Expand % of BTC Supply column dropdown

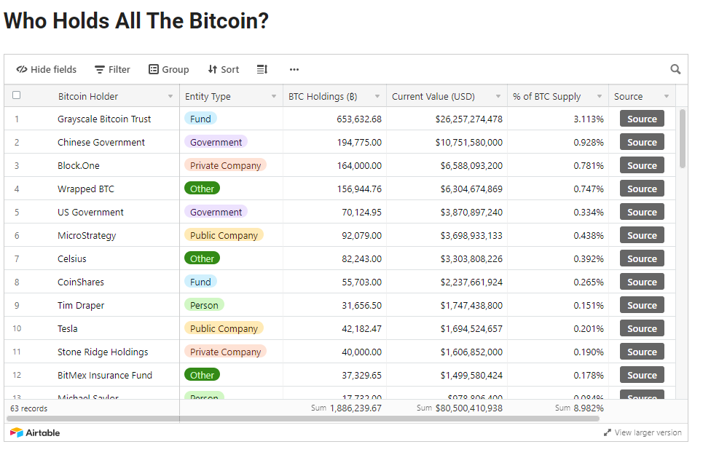pyautogui.click(x=600, y=97)
